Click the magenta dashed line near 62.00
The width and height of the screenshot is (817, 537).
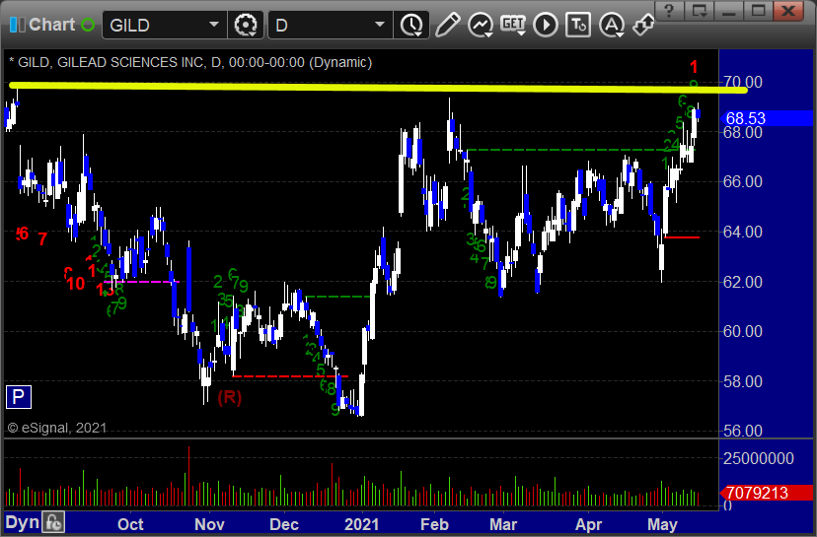pos(141,282)
